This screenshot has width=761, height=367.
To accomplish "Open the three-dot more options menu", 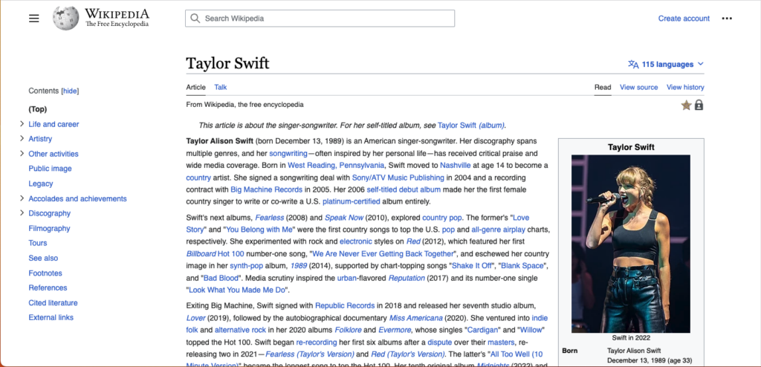I will [727, 19].
